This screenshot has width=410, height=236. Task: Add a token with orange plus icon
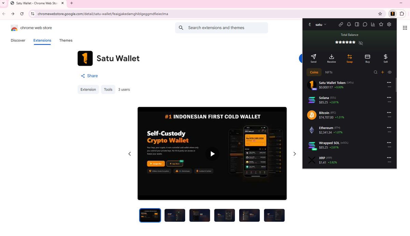[x=383, y=72]
